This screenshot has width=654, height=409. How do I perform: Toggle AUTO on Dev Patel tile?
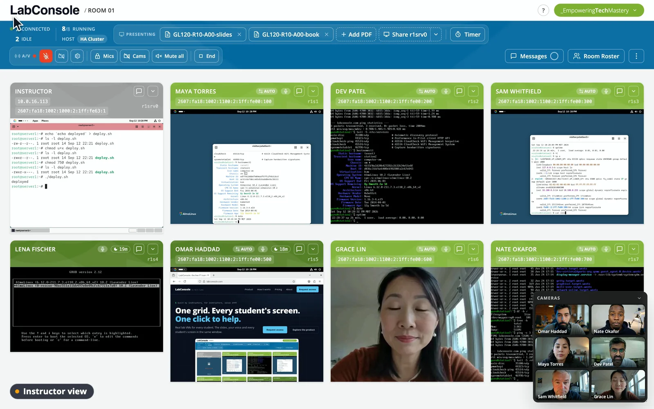pyautogui.click(x=427, y=91)
